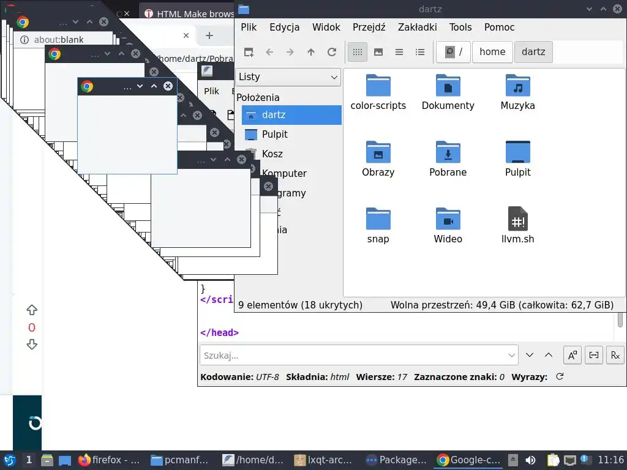
Task: Find previous match with up chevron
Action: [549, 355]
